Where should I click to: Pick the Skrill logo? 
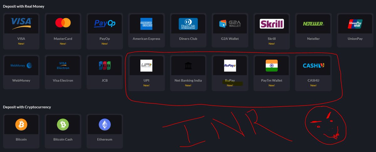click(x=272, y=24)
